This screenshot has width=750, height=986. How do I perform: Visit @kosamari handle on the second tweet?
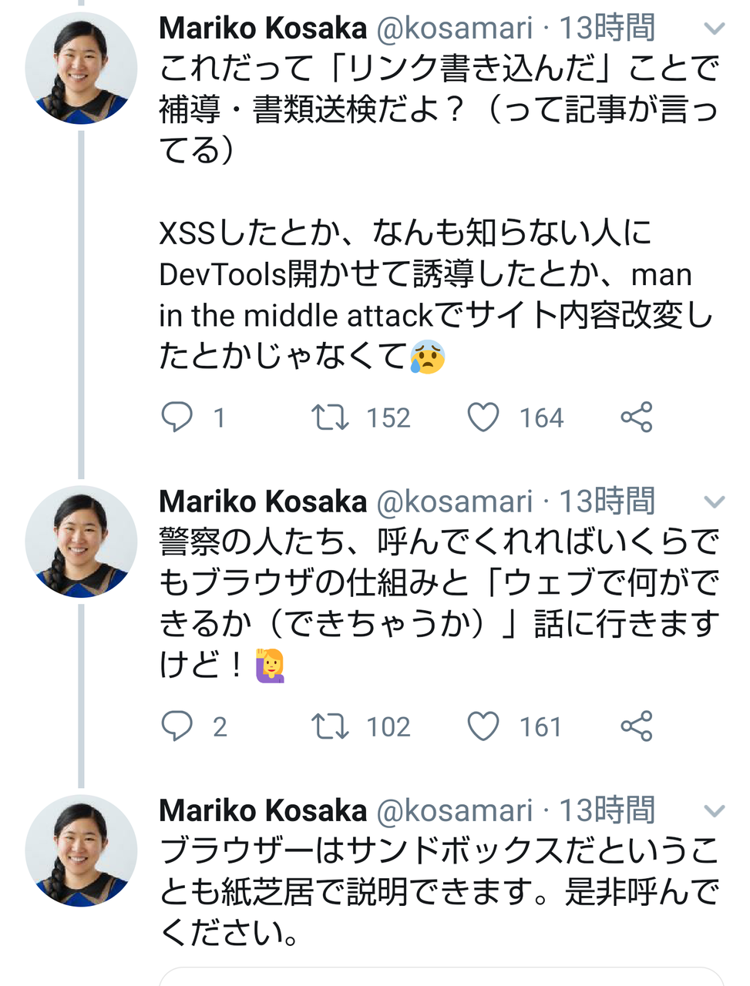(454, 502)
